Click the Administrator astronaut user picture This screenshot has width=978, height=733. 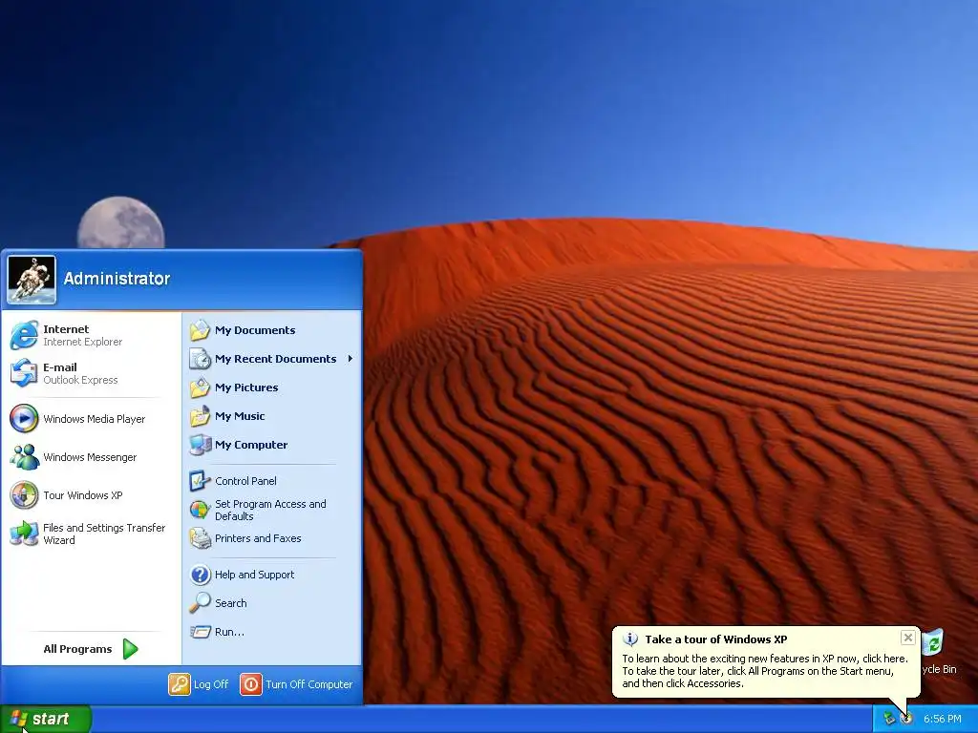click(x=32, y=280)
